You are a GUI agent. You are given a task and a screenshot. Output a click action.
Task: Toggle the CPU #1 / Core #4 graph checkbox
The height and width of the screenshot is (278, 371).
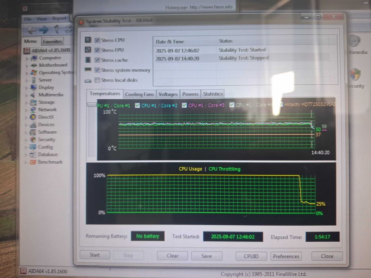click(x=232, y=105)
